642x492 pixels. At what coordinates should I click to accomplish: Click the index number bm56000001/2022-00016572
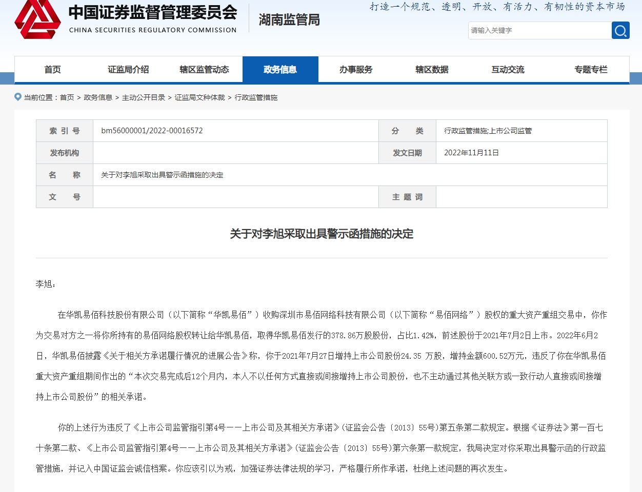[x=152, y=131]
